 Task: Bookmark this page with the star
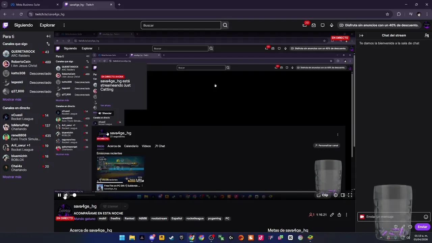[387, 14]
